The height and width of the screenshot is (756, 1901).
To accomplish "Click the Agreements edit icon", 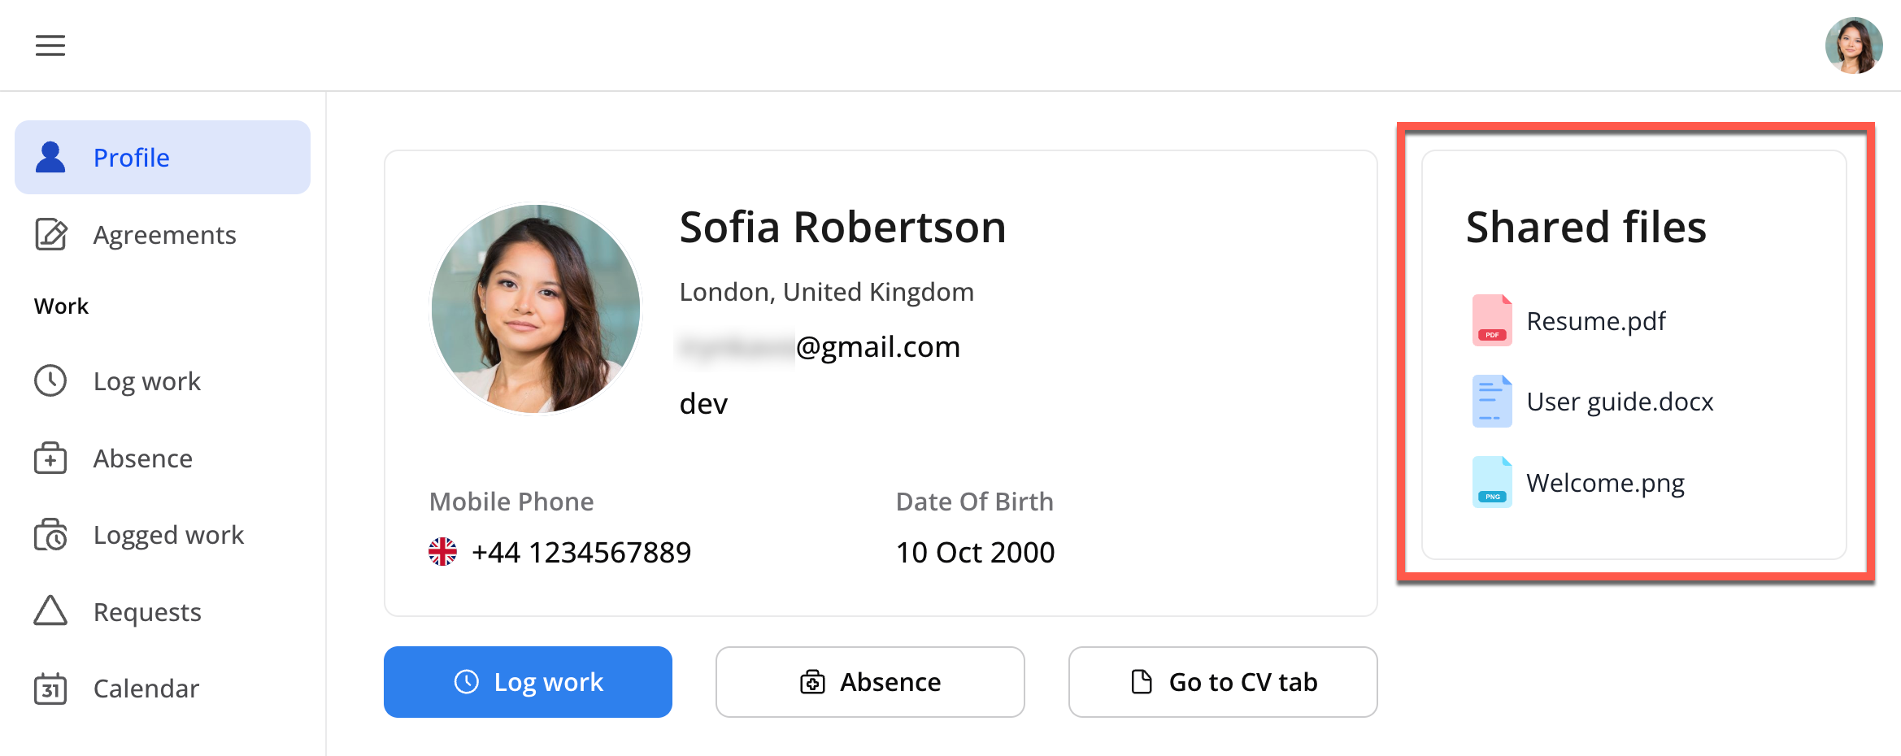I will [x=50, y=235].
